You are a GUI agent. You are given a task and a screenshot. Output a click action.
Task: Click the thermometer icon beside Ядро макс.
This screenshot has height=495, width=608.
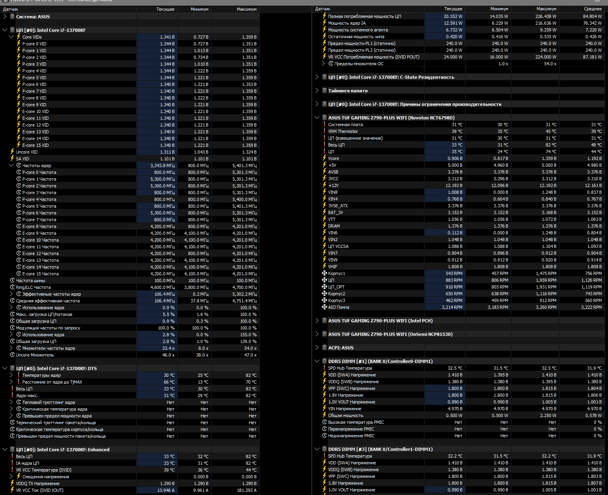click(12, 396)
